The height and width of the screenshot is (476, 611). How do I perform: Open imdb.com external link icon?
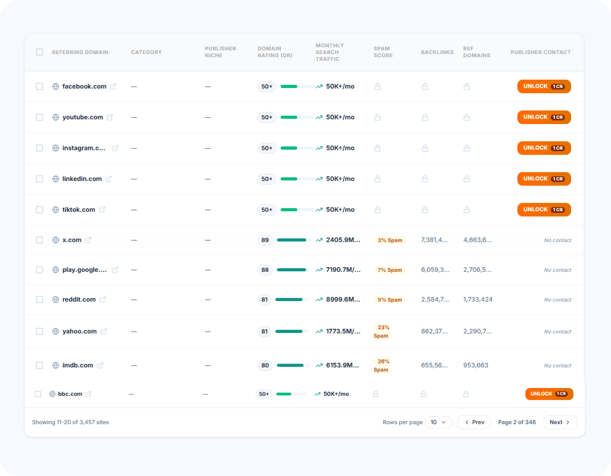coord(100,365)
